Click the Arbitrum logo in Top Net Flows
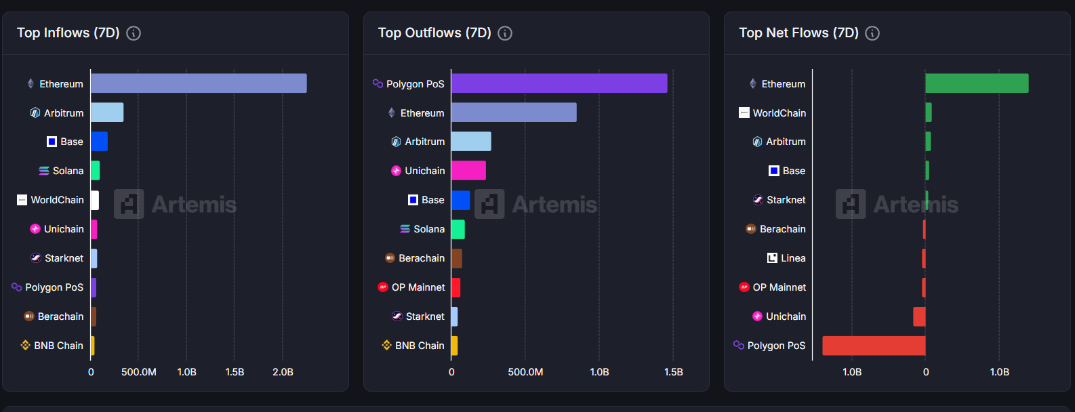 [758, 142]
